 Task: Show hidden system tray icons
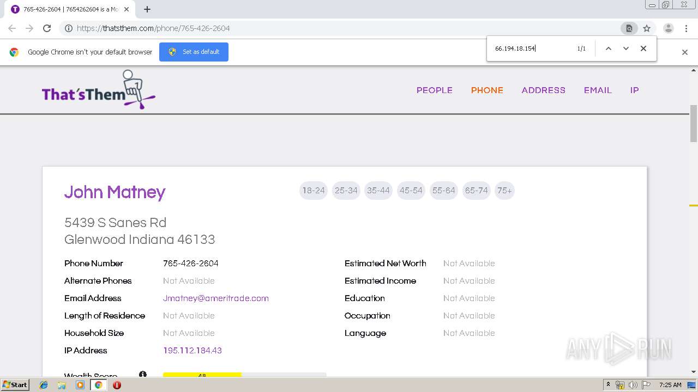(608, 385)
